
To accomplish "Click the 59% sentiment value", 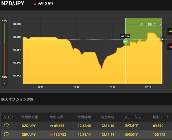I will pyautogui.click(x=4, y=77).
